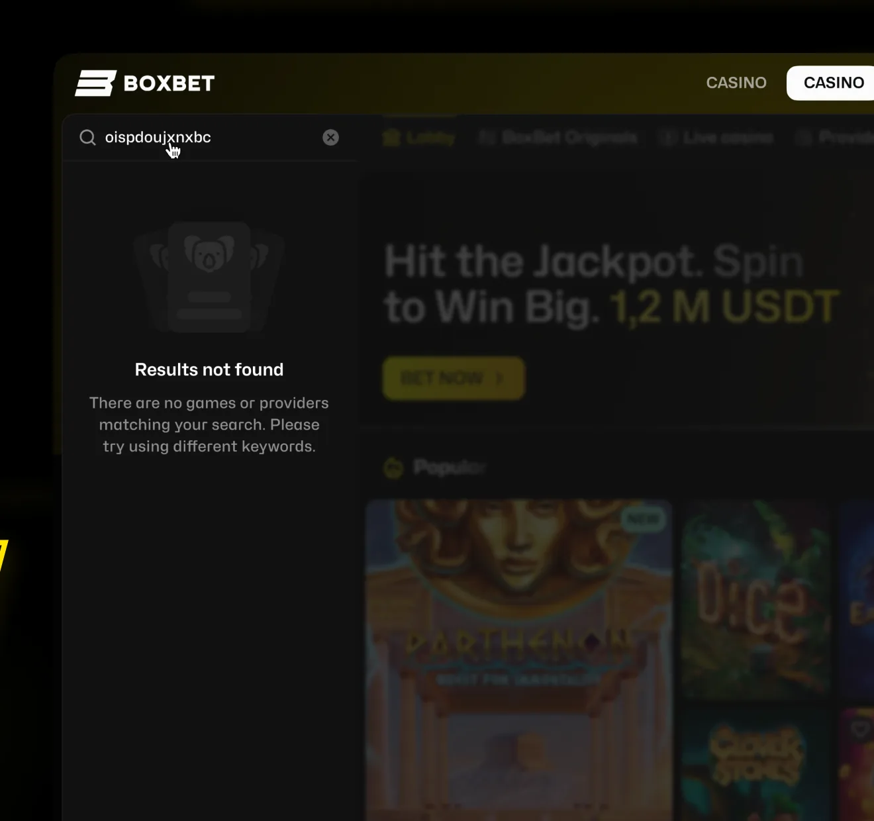874x821 pixels.
Task: Click the Popular section flame icon
Action: [x=393, y=467]
